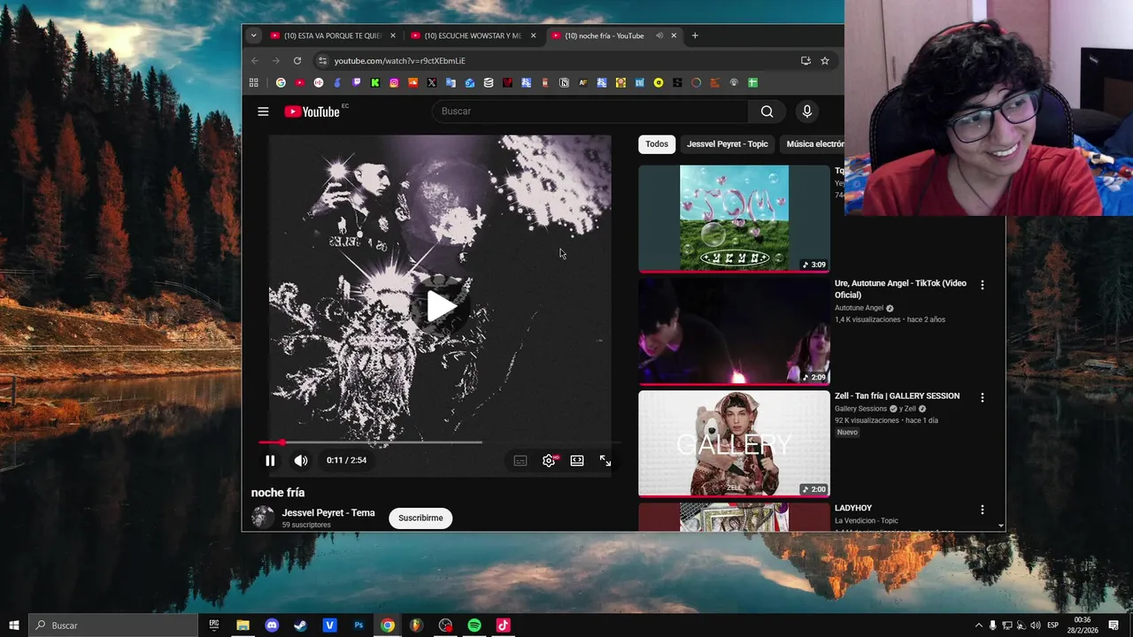Image resolution: width=1133 pixels, height=637 pixels.
Task: Open site information icon in the address bar
Action: (x=322, y=60)
